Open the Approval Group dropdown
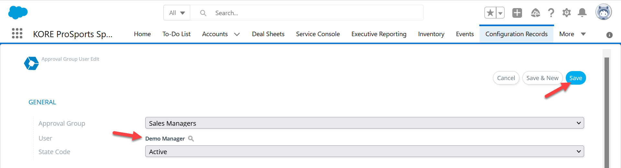The width and height of the screenshot is (621, 168). pos(365,123)
